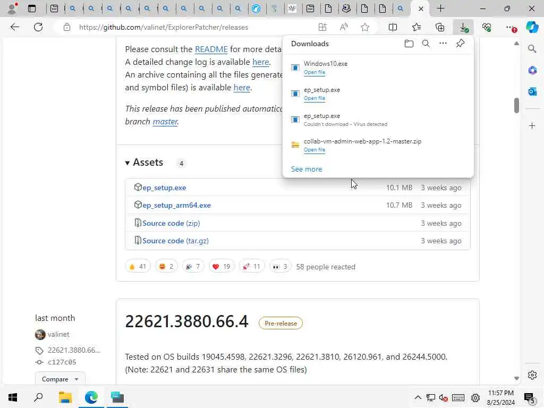Go back to the previous page

14,27
